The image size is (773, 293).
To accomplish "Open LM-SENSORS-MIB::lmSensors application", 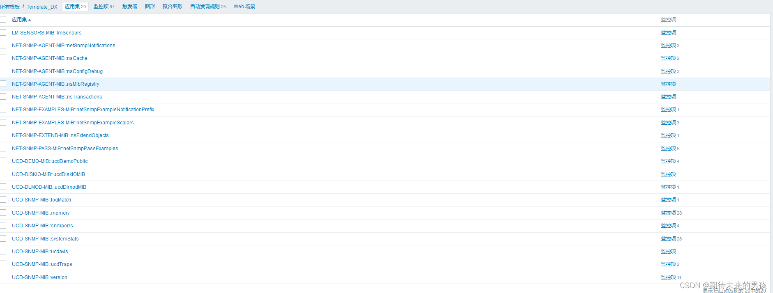I will (47, 33).
